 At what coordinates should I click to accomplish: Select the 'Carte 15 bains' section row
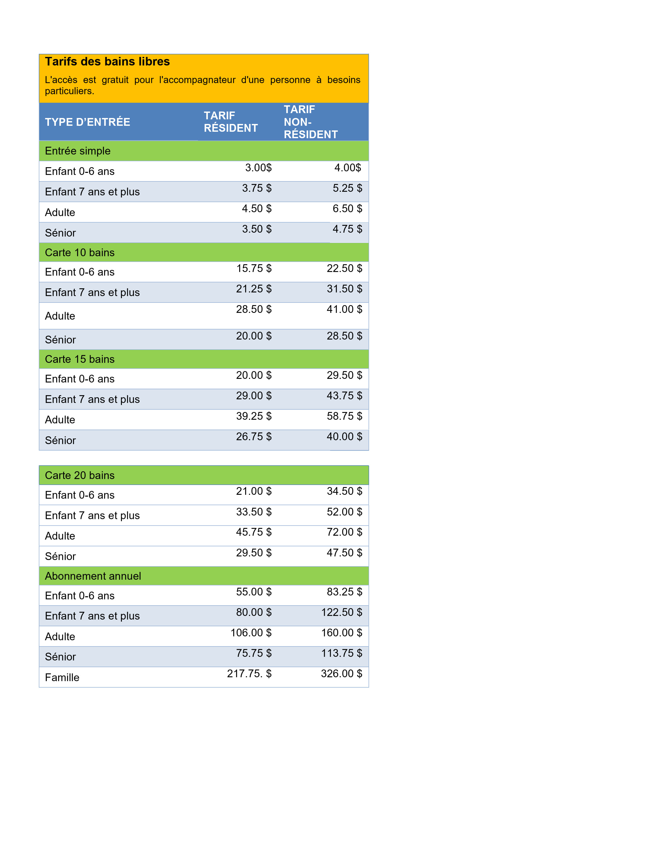[x=80, y=359]
